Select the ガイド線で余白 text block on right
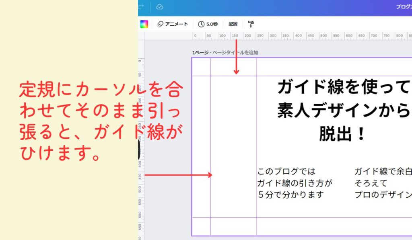The height and width of the screenshot is (240, 412). 383,183
